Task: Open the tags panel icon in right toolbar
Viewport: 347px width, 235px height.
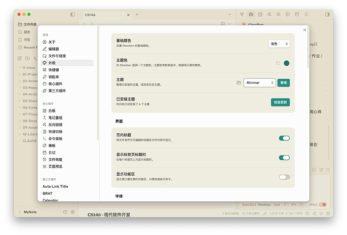Action: pyautogui.click(x=288, y=15)
